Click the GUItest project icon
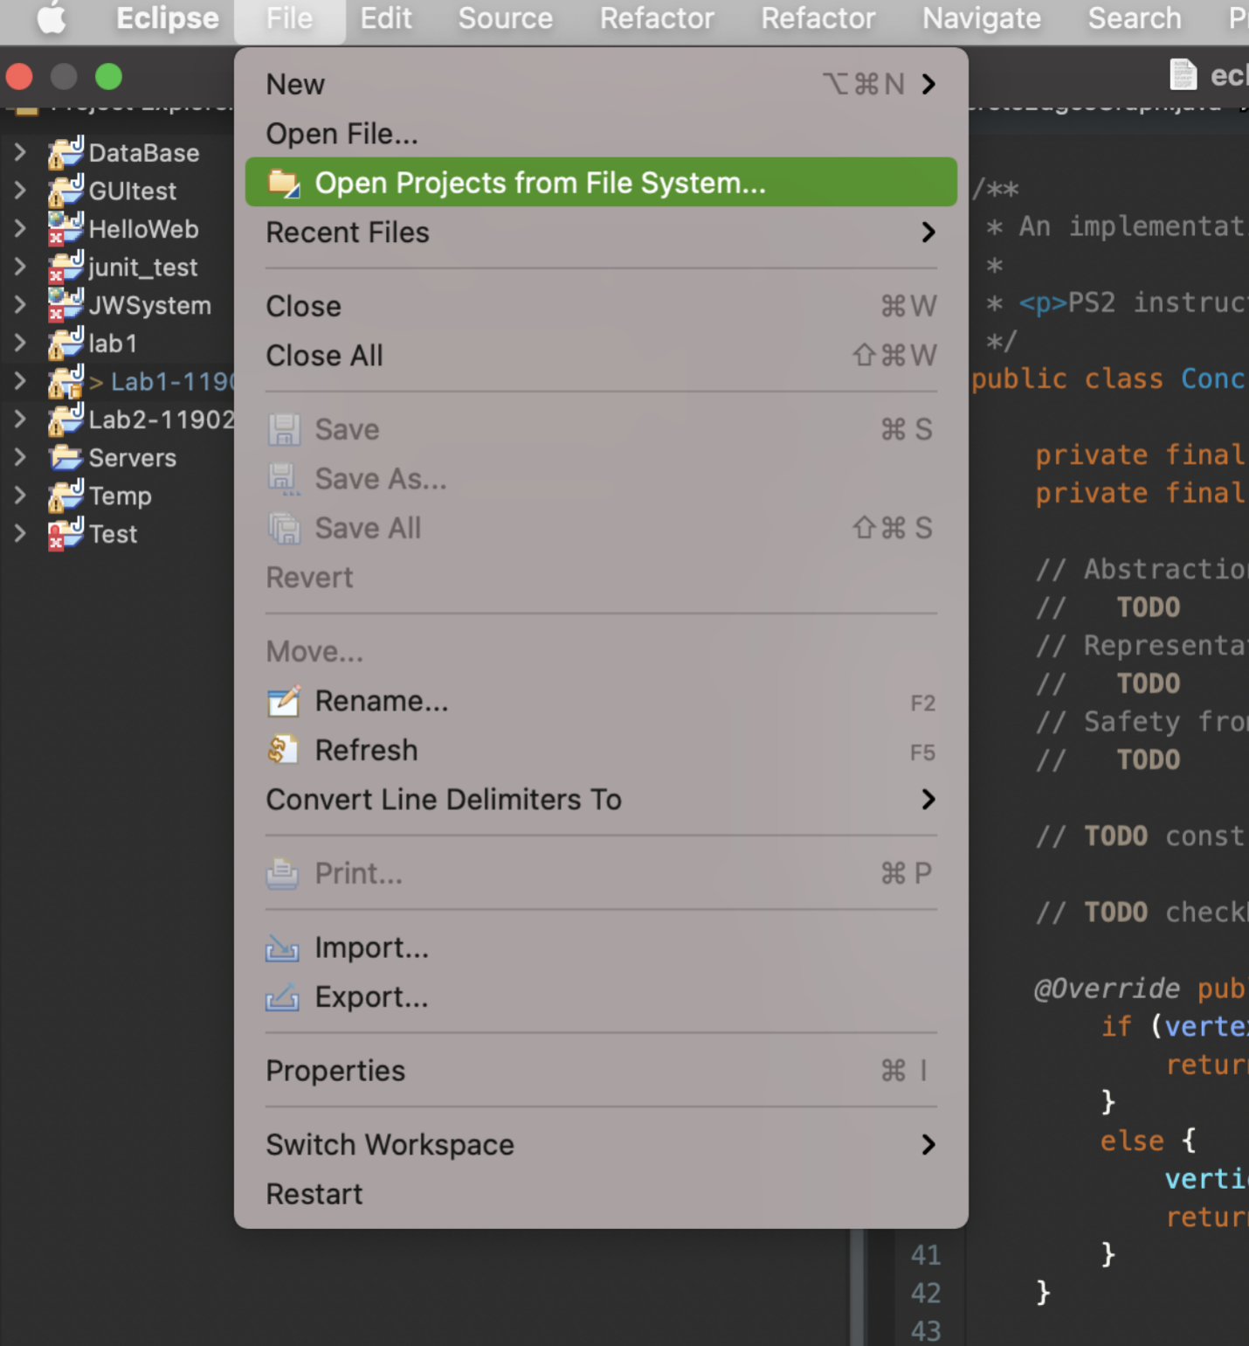 tap(66, 191)
